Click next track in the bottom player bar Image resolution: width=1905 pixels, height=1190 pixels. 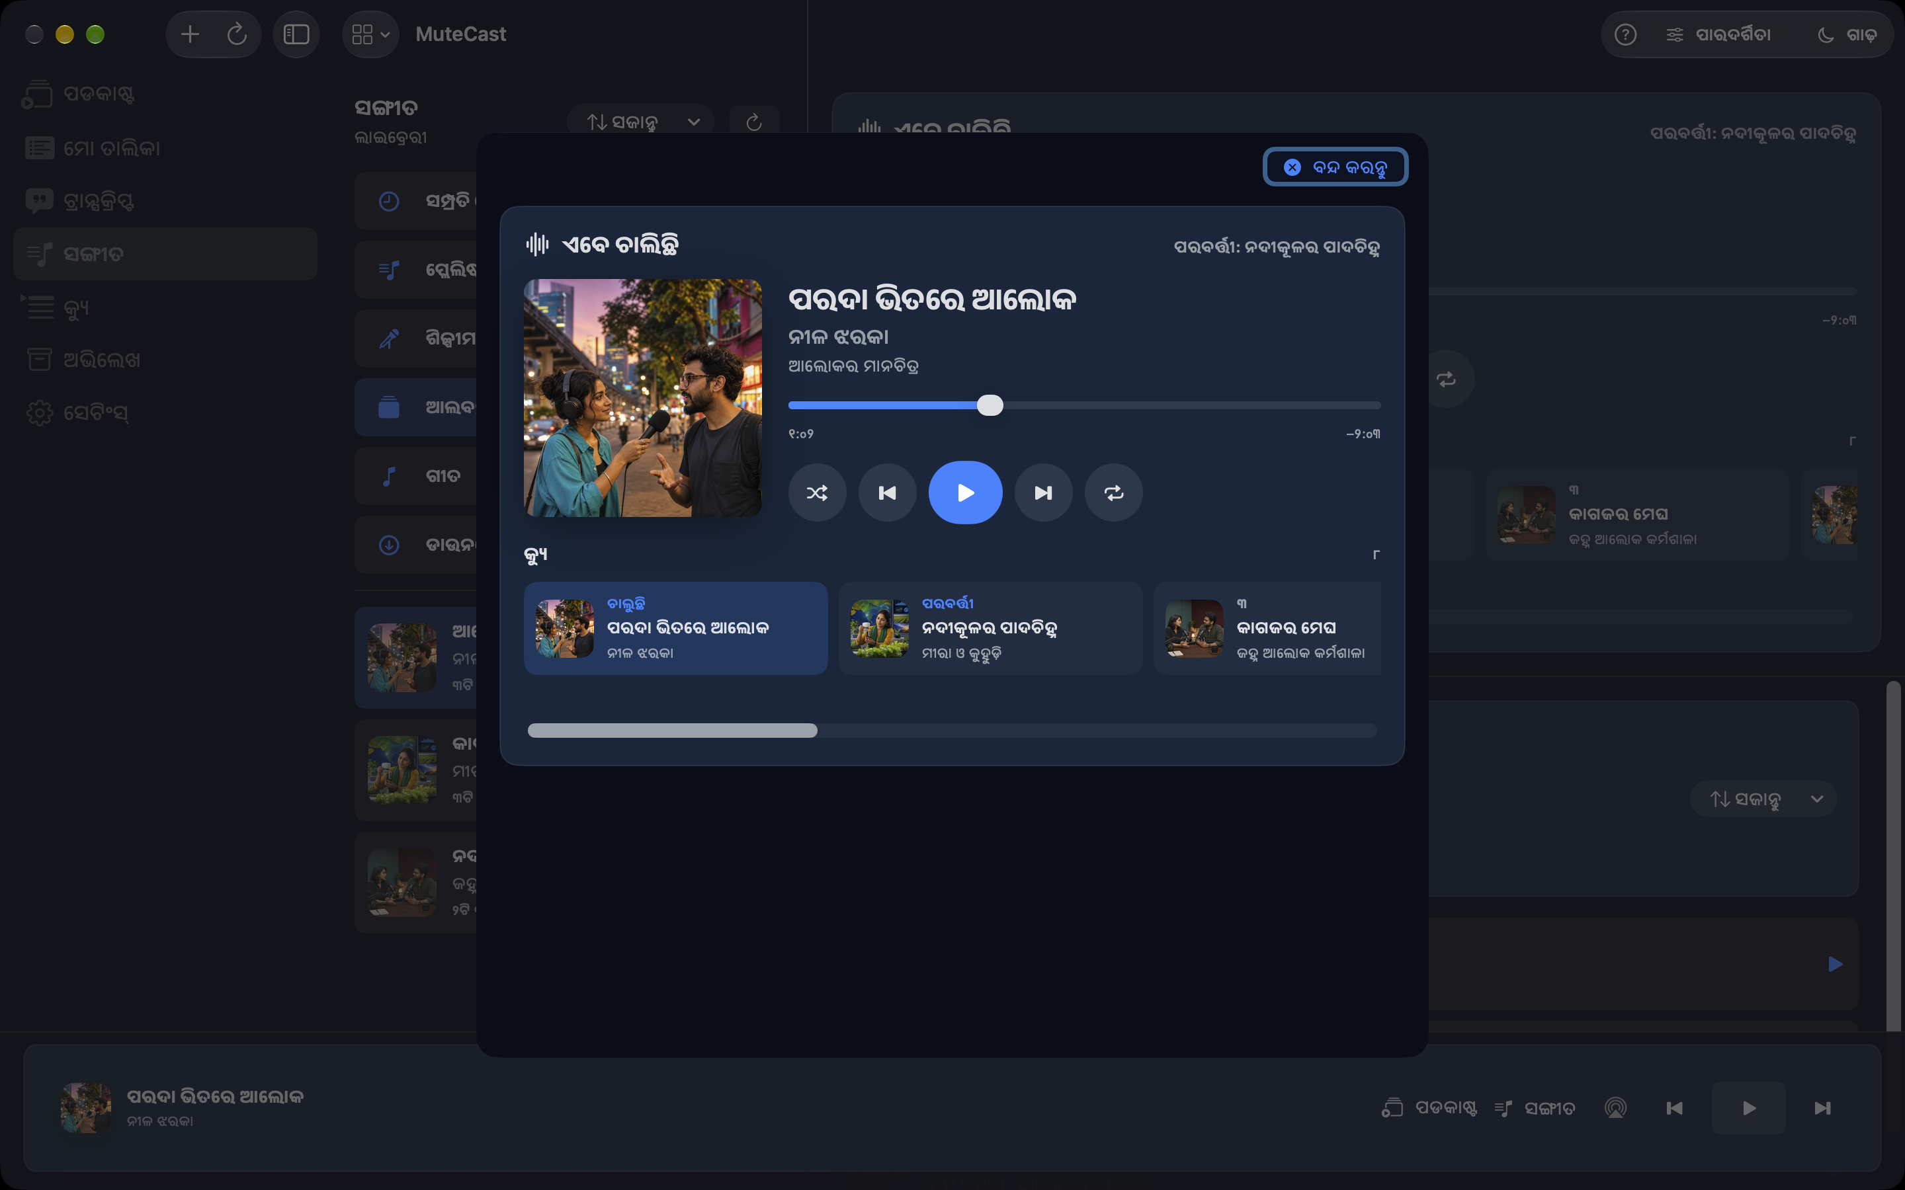[x=1822, y=1108]
